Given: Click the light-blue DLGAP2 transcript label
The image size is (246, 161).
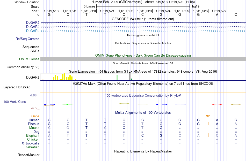Looking at the screenshot, I should pyautogui.click(x=33, y=31).
